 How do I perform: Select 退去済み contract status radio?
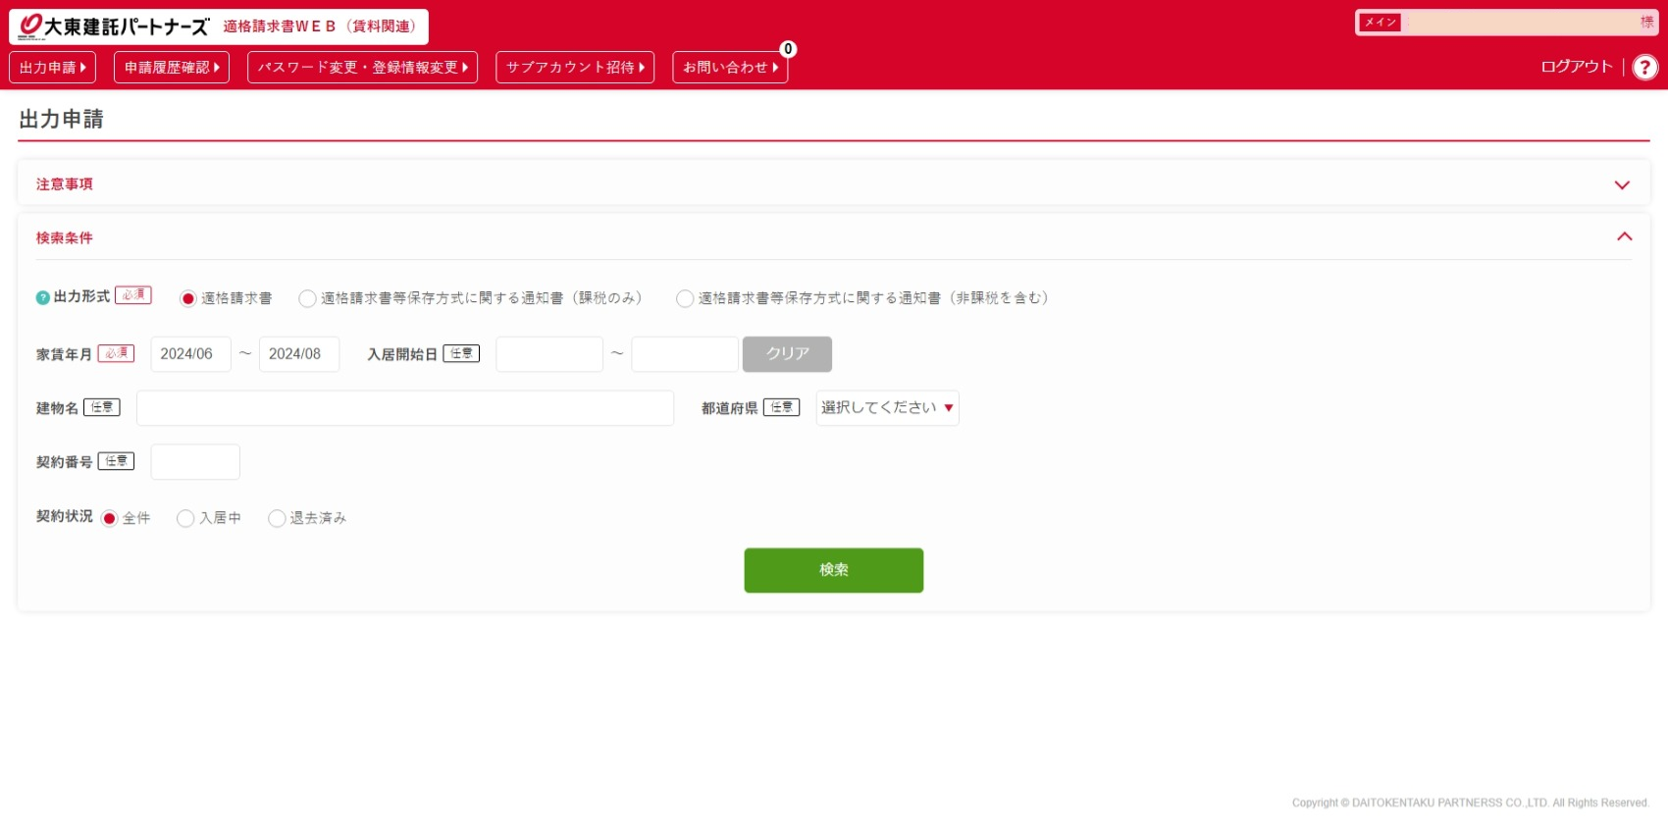point(277,518)
